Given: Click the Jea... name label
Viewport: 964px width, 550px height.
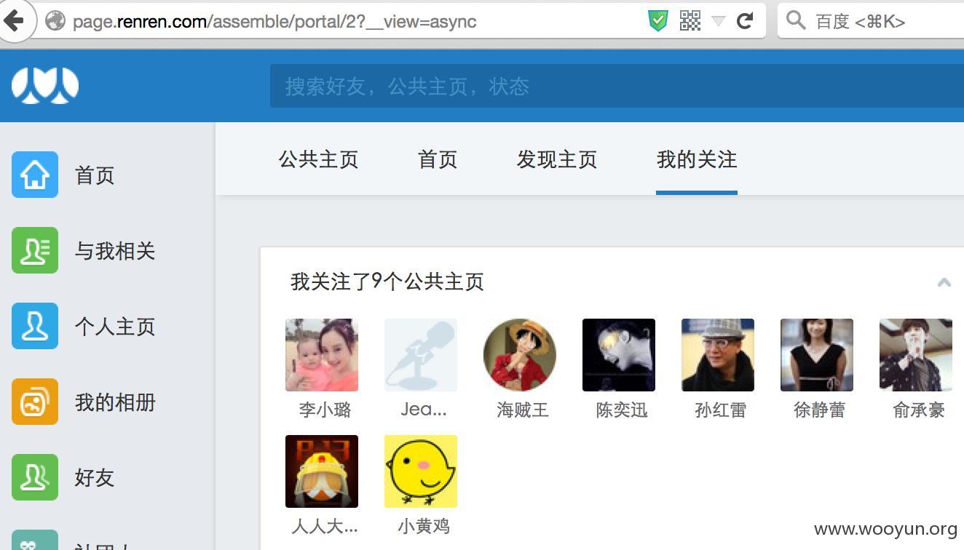Looking at the screenshot, I should point(424,410).
